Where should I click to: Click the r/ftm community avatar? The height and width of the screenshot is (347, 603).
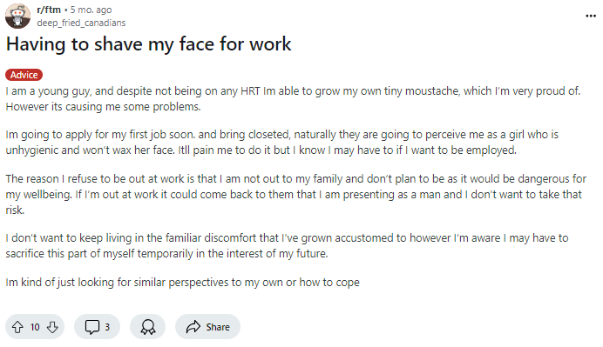tap(17, 17)
